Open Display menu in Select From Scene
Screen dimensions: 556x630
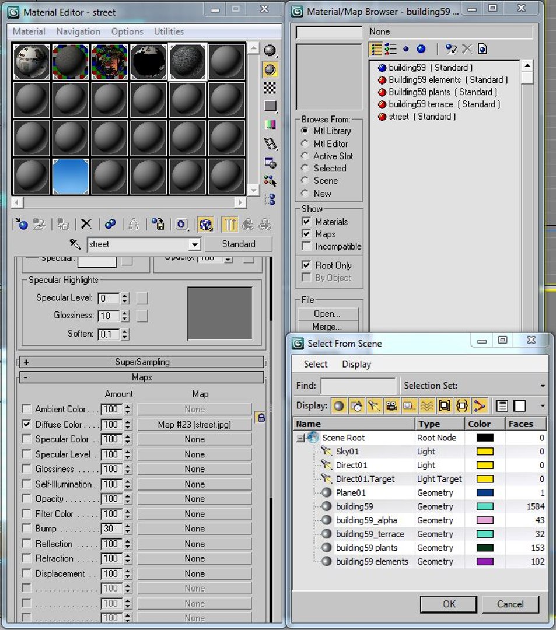pos(356,364)
